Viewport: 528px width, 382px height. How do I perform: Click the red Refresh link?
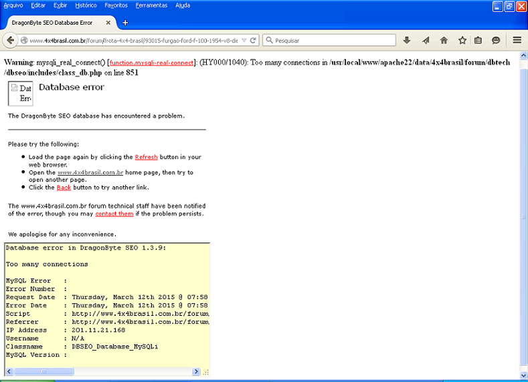[x=146, y=157]
